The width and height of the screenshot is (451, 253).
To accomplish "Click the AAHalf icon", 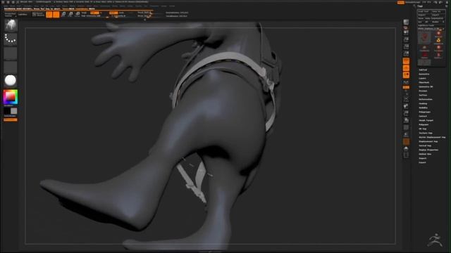I will pos(406,53).
